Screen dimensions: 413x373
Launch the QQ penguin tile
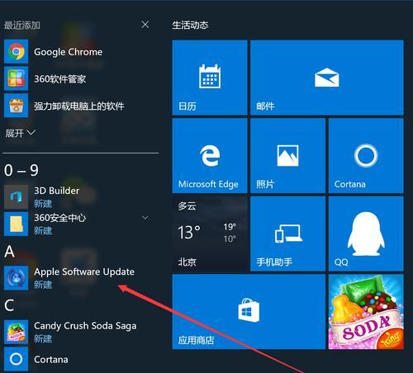pyautogui.click(x=366, y=234)
